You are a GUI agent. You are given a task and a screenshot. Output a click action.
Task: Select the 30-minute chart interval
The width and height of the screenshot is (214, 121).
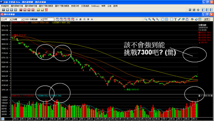click(x=69, y=19)
